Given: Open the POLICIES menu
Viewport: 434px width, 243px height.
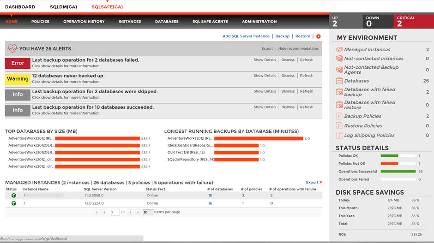Looking at the screenshot, I should [x=40, y=22].
